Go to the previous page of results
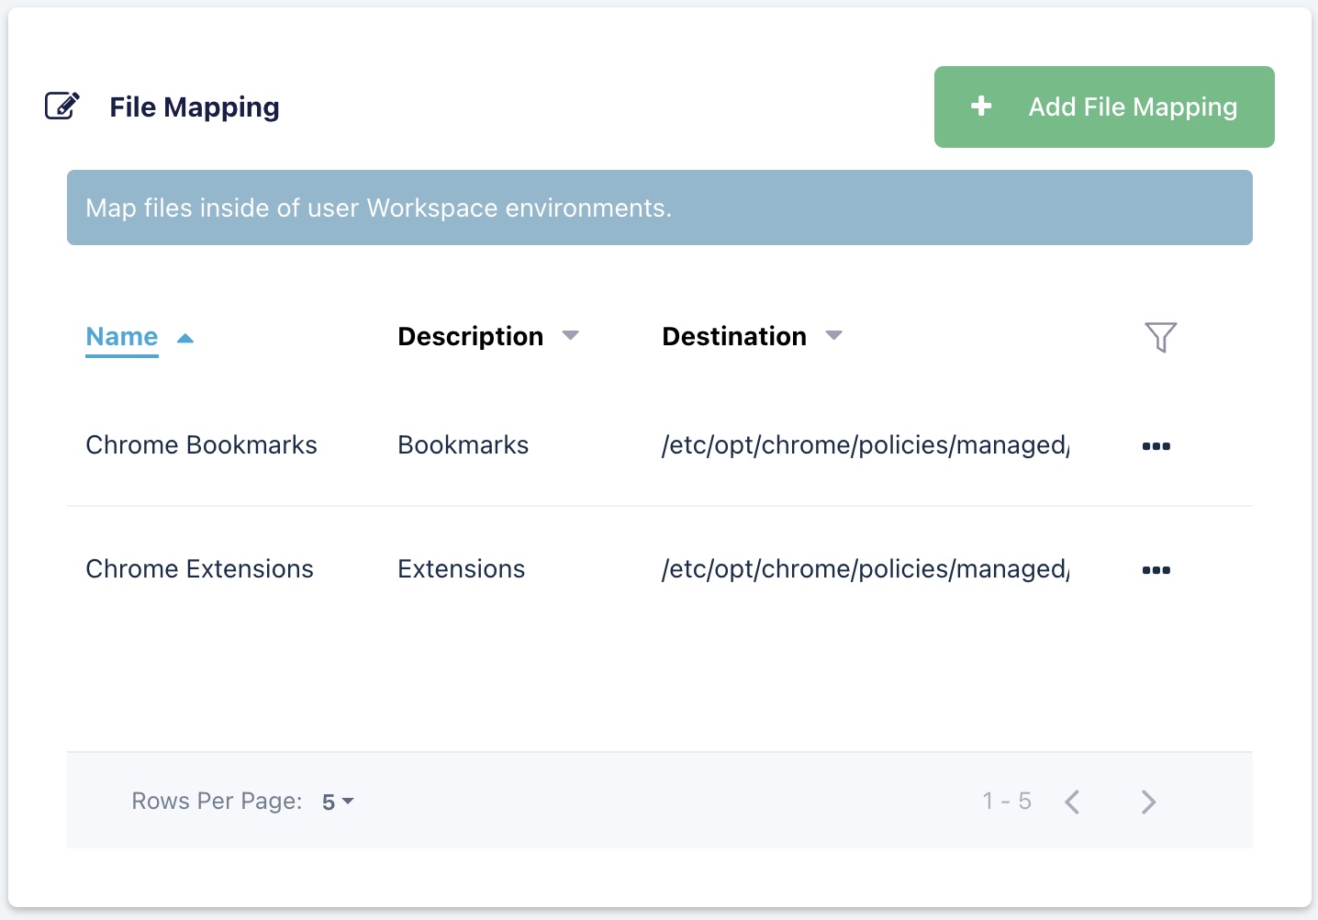Viewport: 1318px width, 920px height. point(1072,802)
